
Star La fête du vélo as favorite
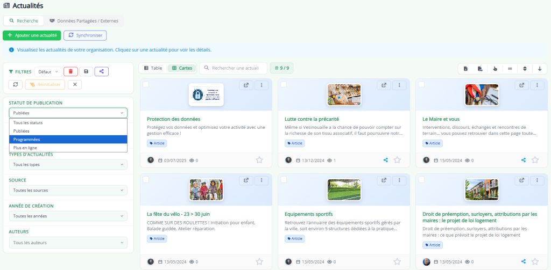(x=259, y=261)
